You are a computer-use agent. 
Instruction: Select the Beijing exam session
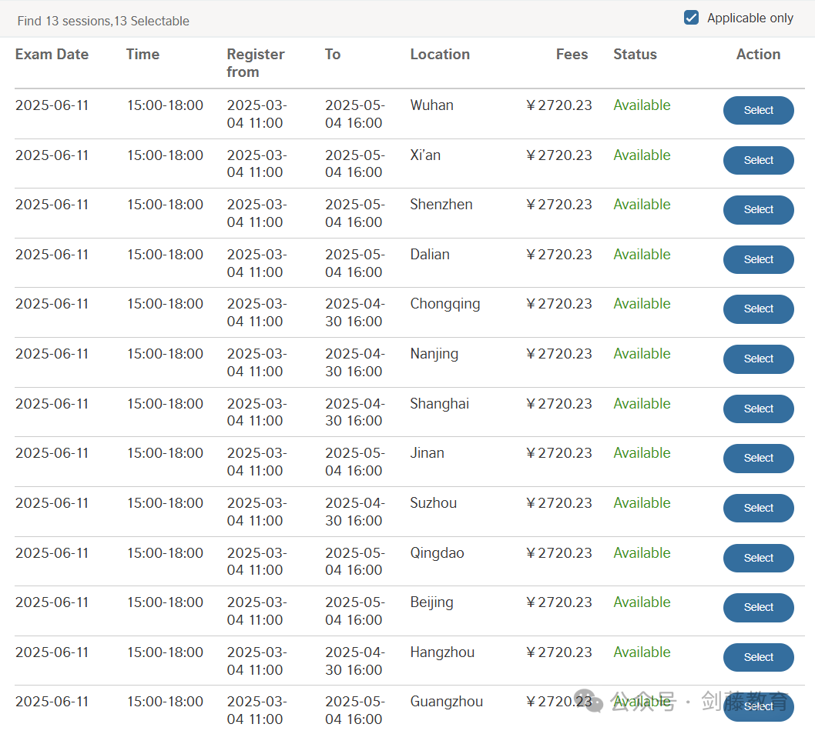point(758,607)
